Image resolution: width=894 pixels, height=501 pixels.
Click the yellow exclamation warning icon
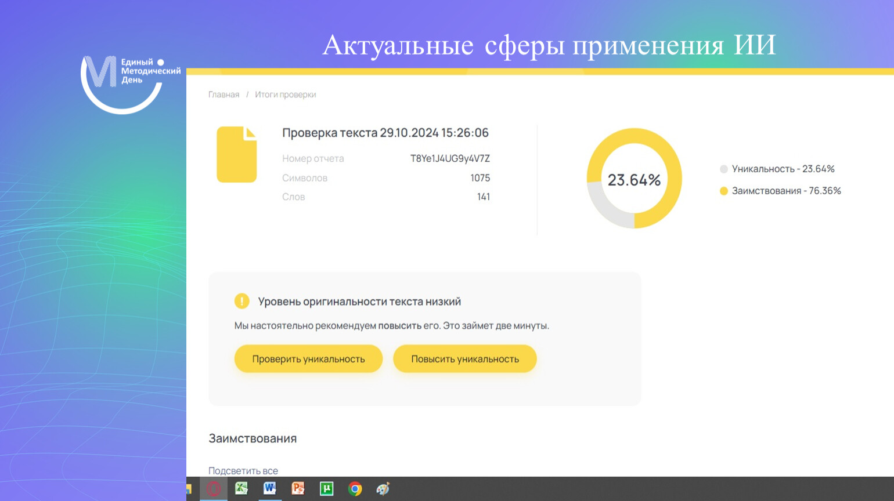pyautogui.click(x=241, y=301)
